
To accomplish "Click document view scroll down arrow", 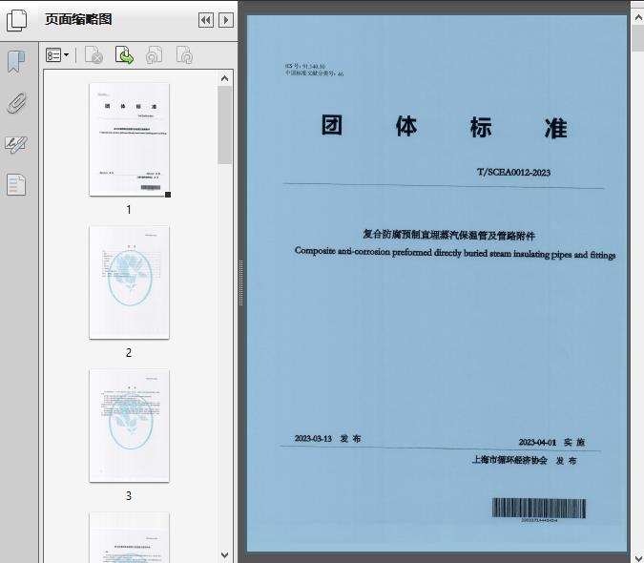I will (638, 557).
